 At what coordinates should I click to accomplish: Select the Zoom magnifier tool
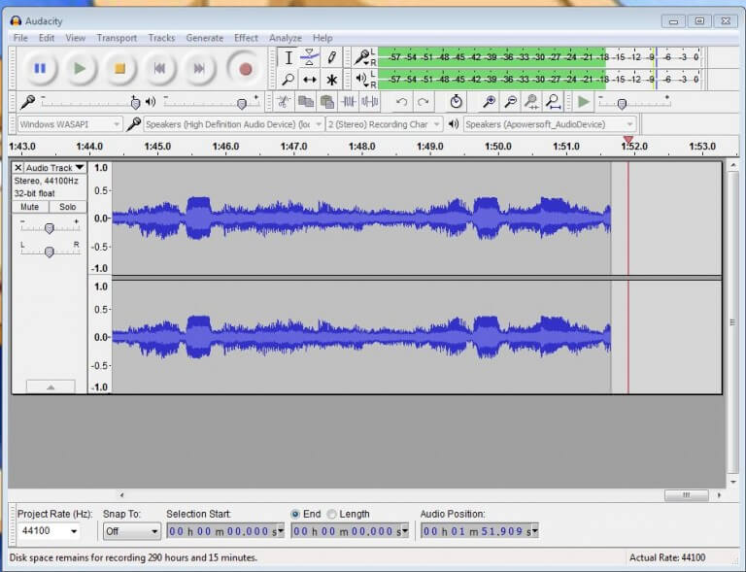[288, 80]
